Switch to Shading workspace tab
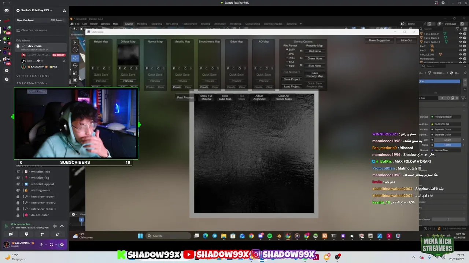This screenshot has height=263, width=469. coord(206,24)
